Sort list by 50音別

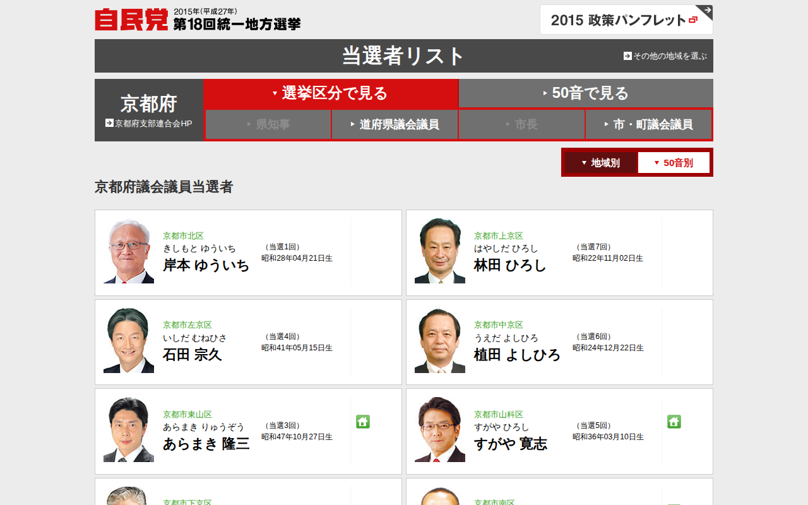click(x=674, y=163)
